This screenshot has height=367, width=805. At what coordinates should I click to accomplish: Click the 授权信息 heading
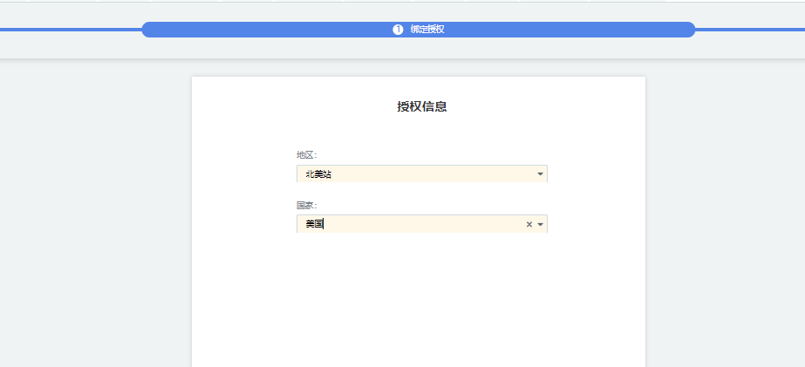point(422,107)
